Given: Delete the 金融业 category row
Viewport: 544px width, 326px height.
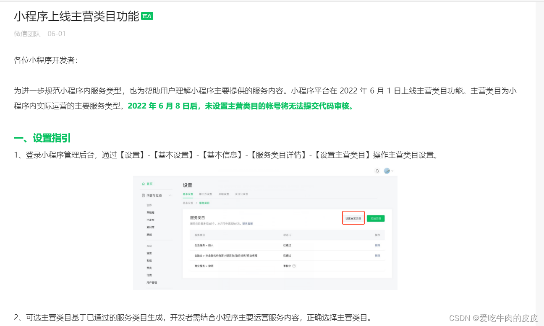Looking at the screenshot, I should 377,256.
